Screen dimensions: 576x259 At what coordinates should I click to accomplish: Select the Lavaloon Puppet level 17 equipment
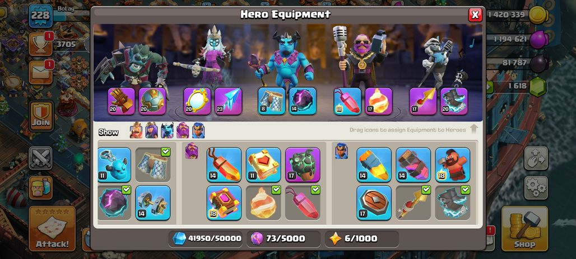303,164
